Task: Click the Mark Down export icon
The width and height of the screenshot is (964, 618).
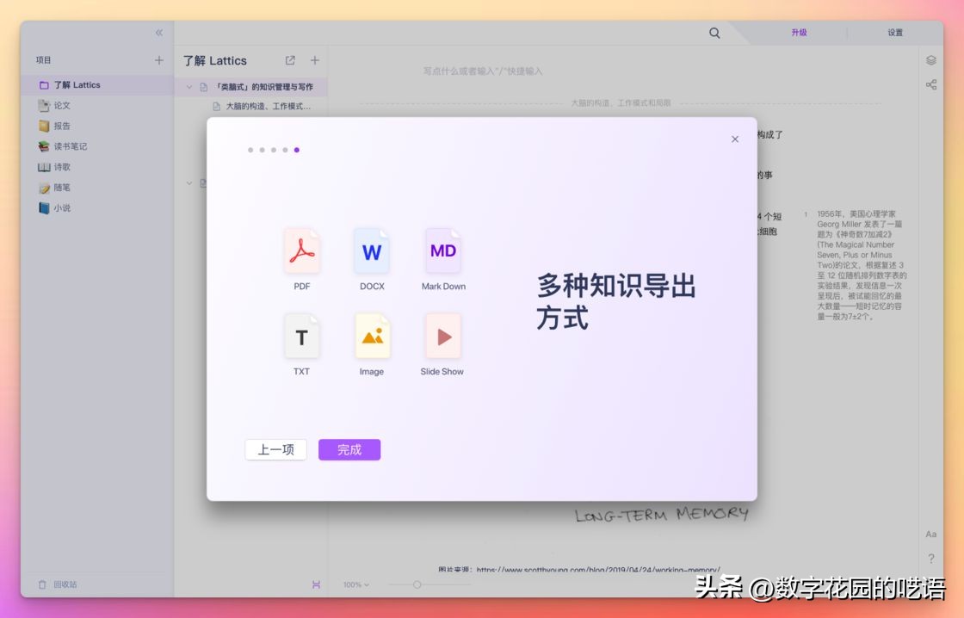Action: tap(443, 250)
